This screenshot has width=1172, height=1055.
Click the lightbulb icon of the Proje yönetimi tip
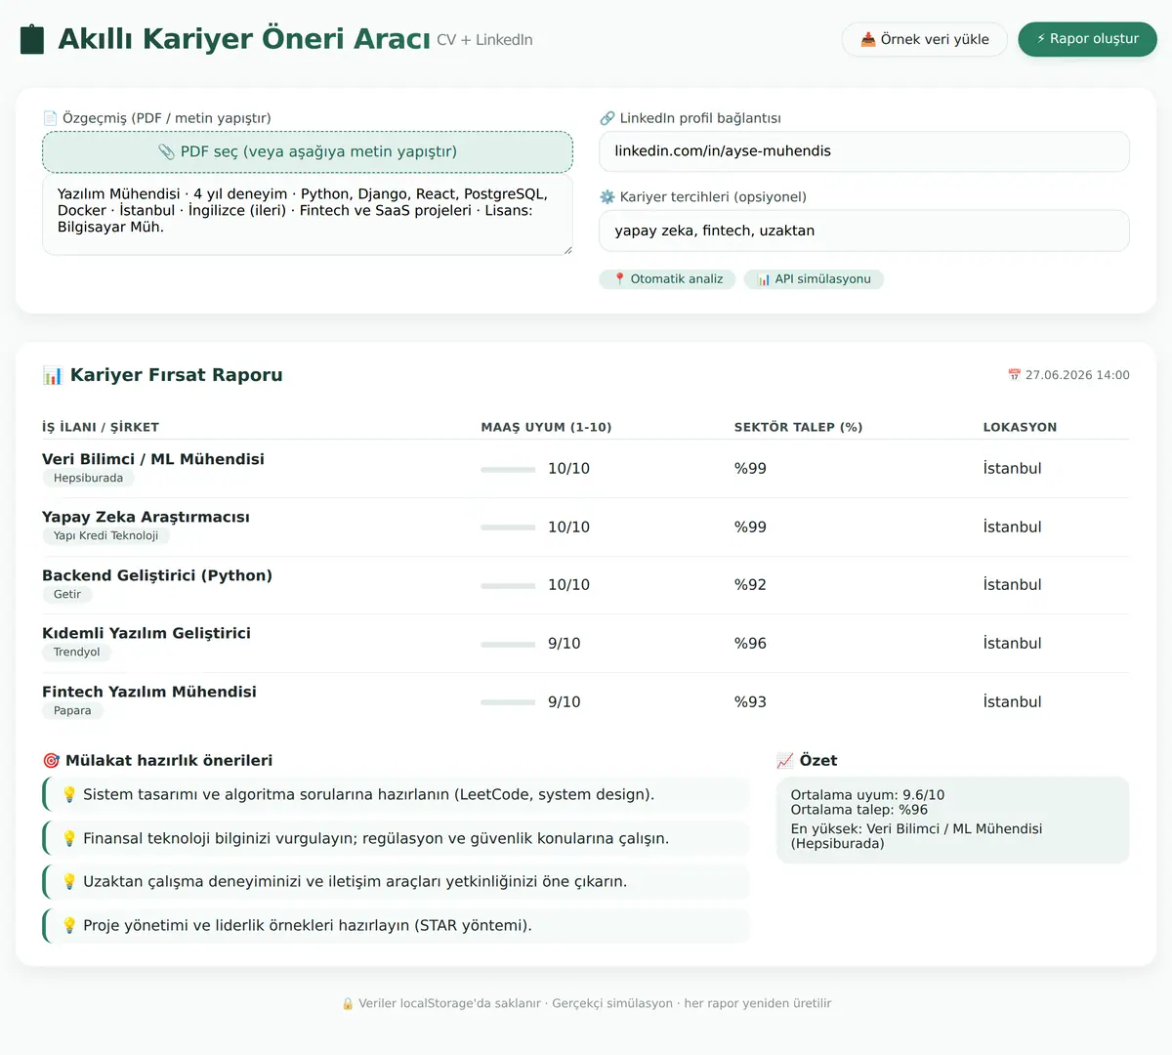click(69, 925)
